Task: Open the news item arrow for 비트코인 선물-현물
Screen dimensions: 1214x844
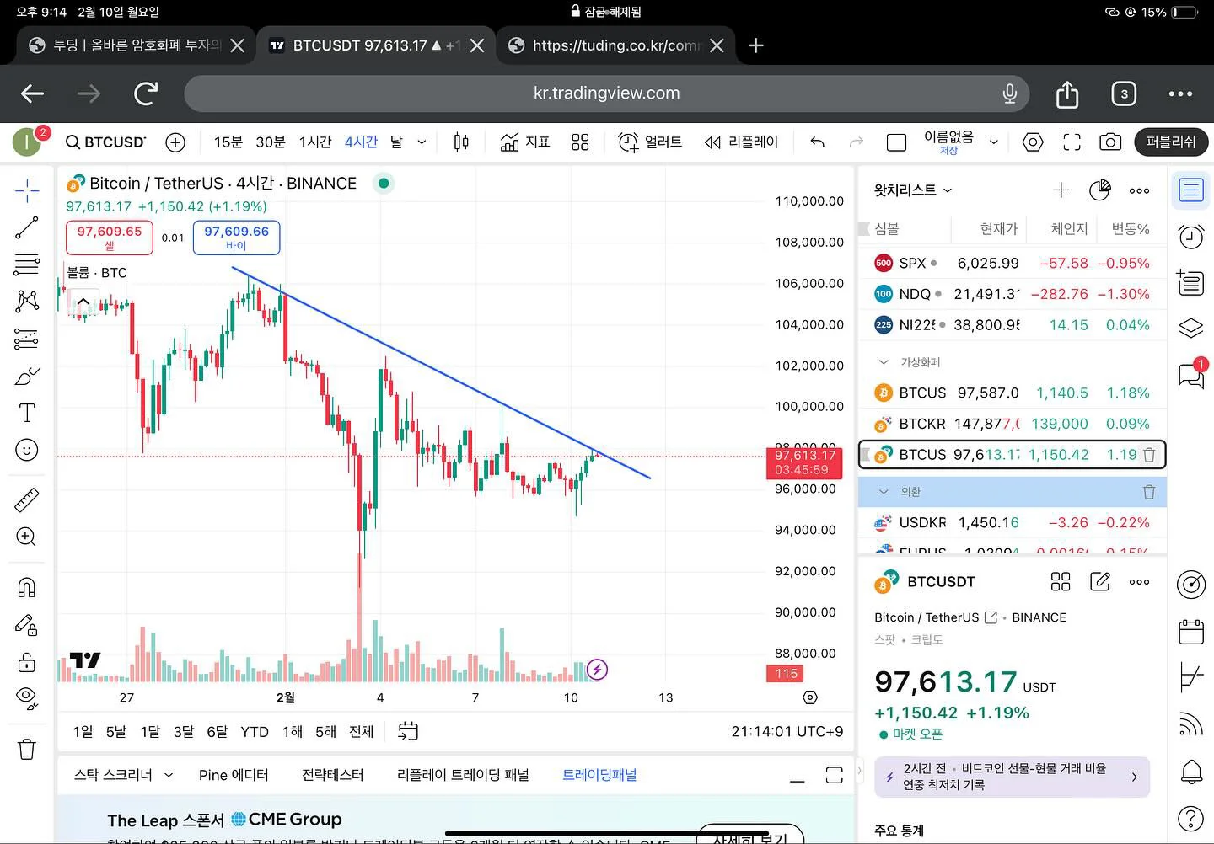Action: click(1134, 777)
